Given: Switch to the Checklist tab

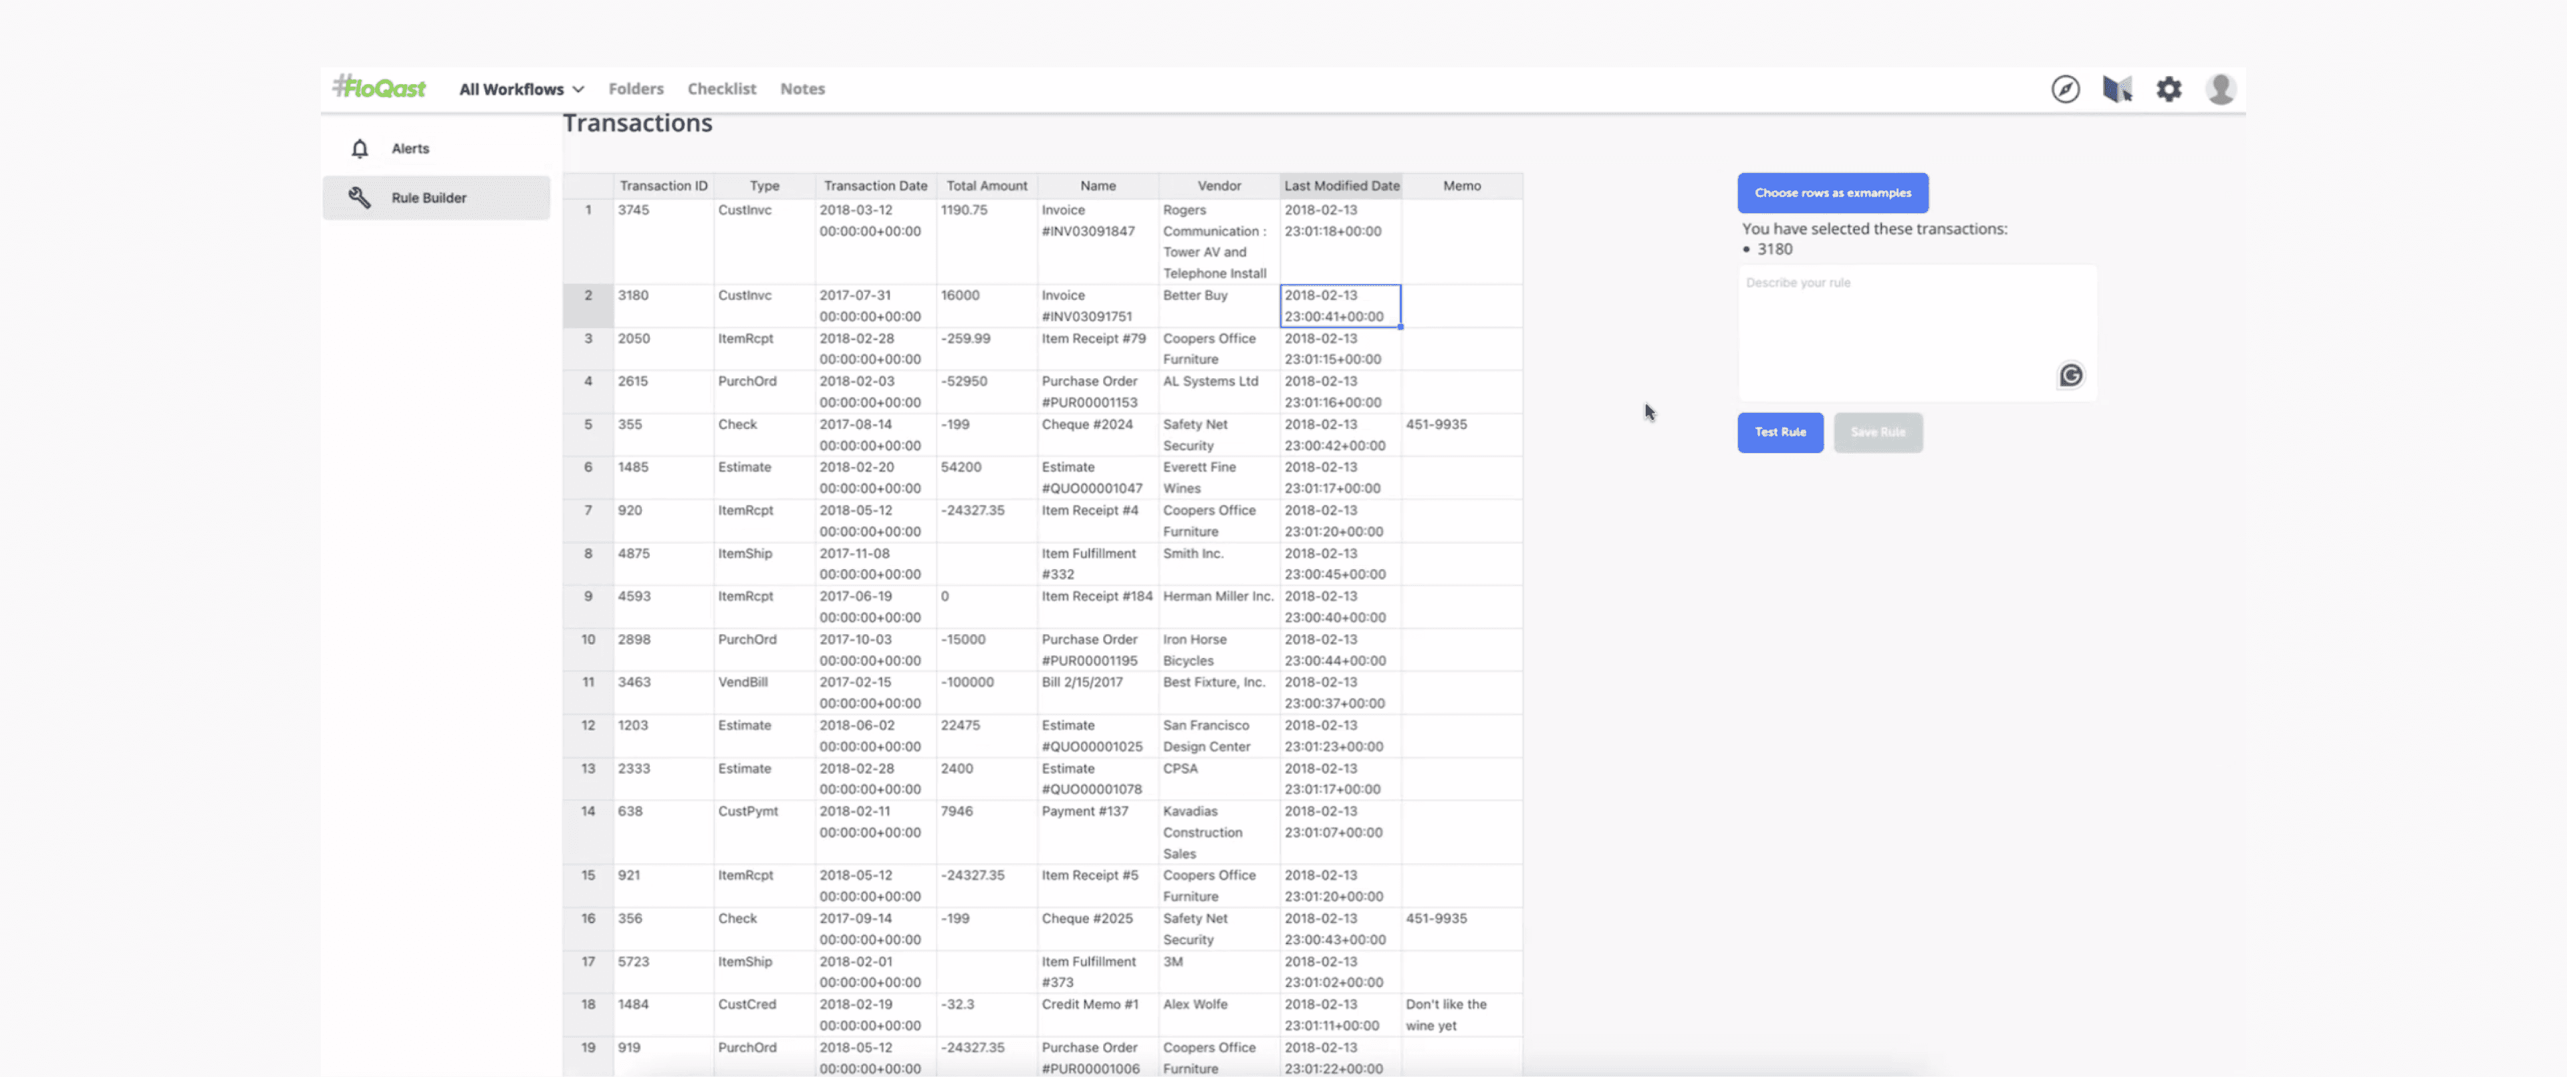Looking at the screenshot, I should click(721, 89).
